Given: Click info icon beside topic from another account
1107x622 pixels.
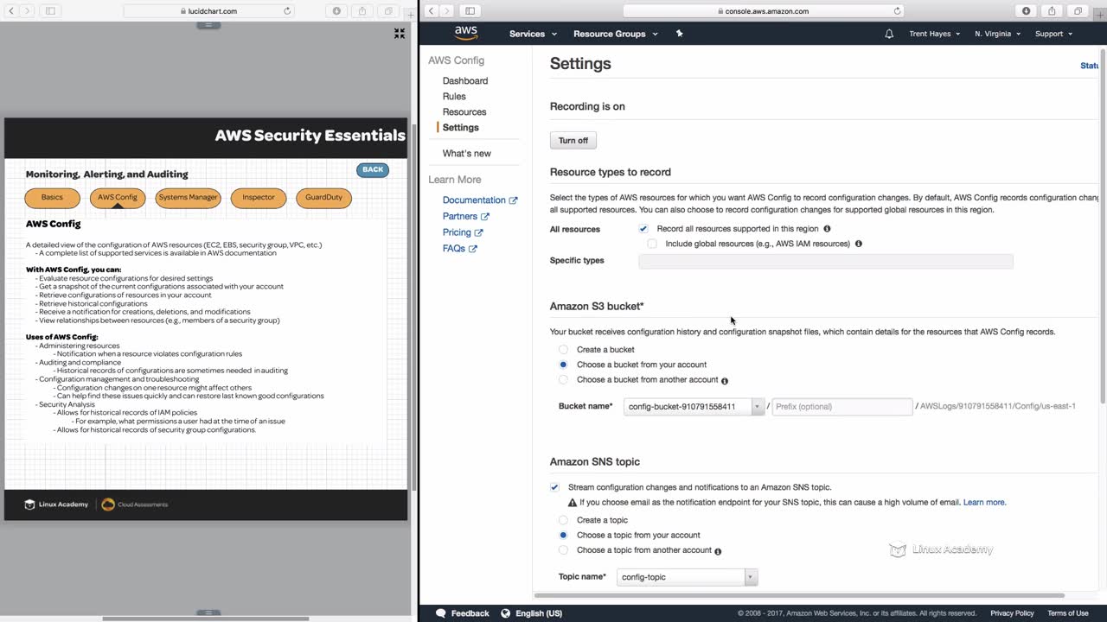Looking at the screenshot, I should (718, 551).
